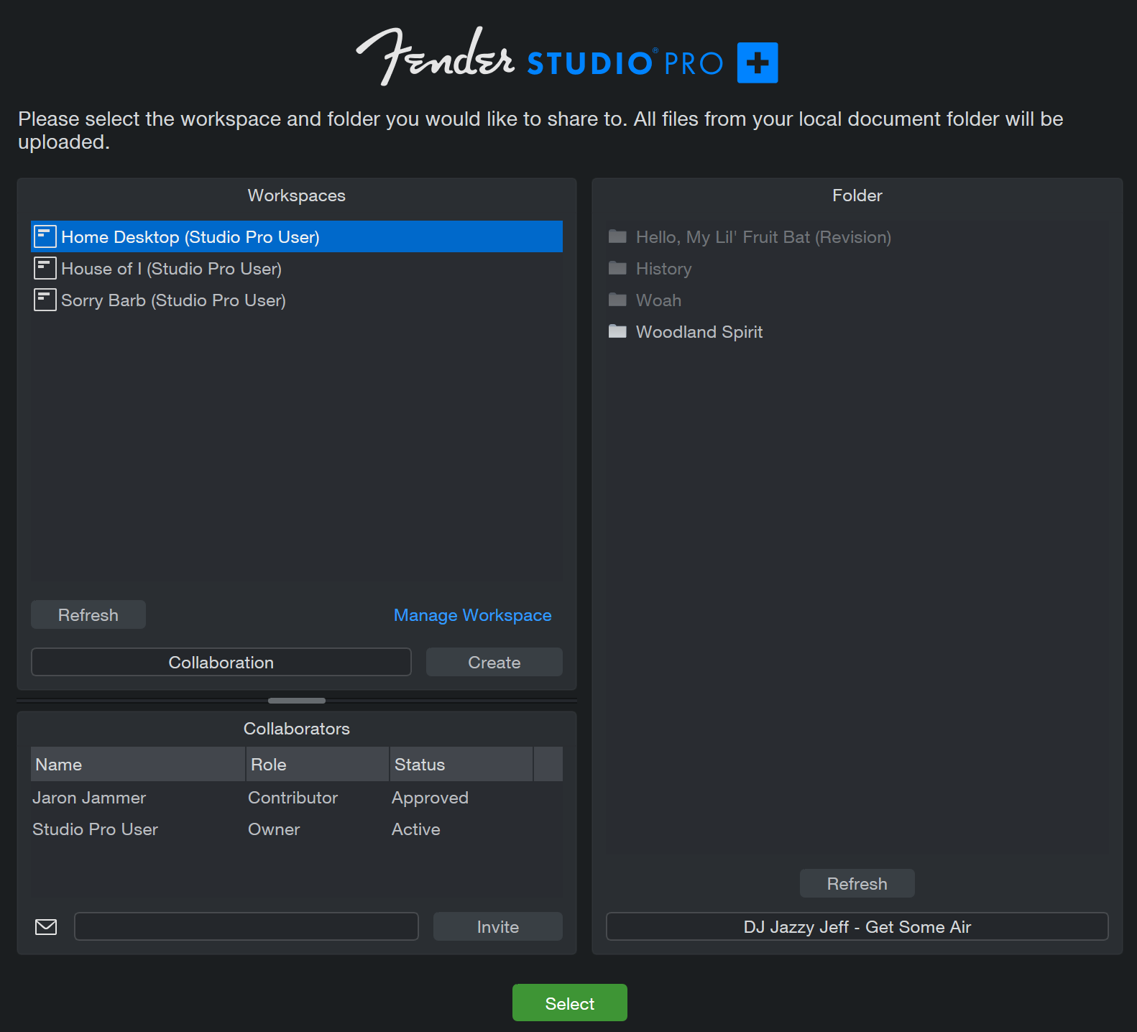Click the Hello, My Lil' Fruit Bat folder icon
Viewport: 1137px width, 1032px height.
tap(617, 236)
